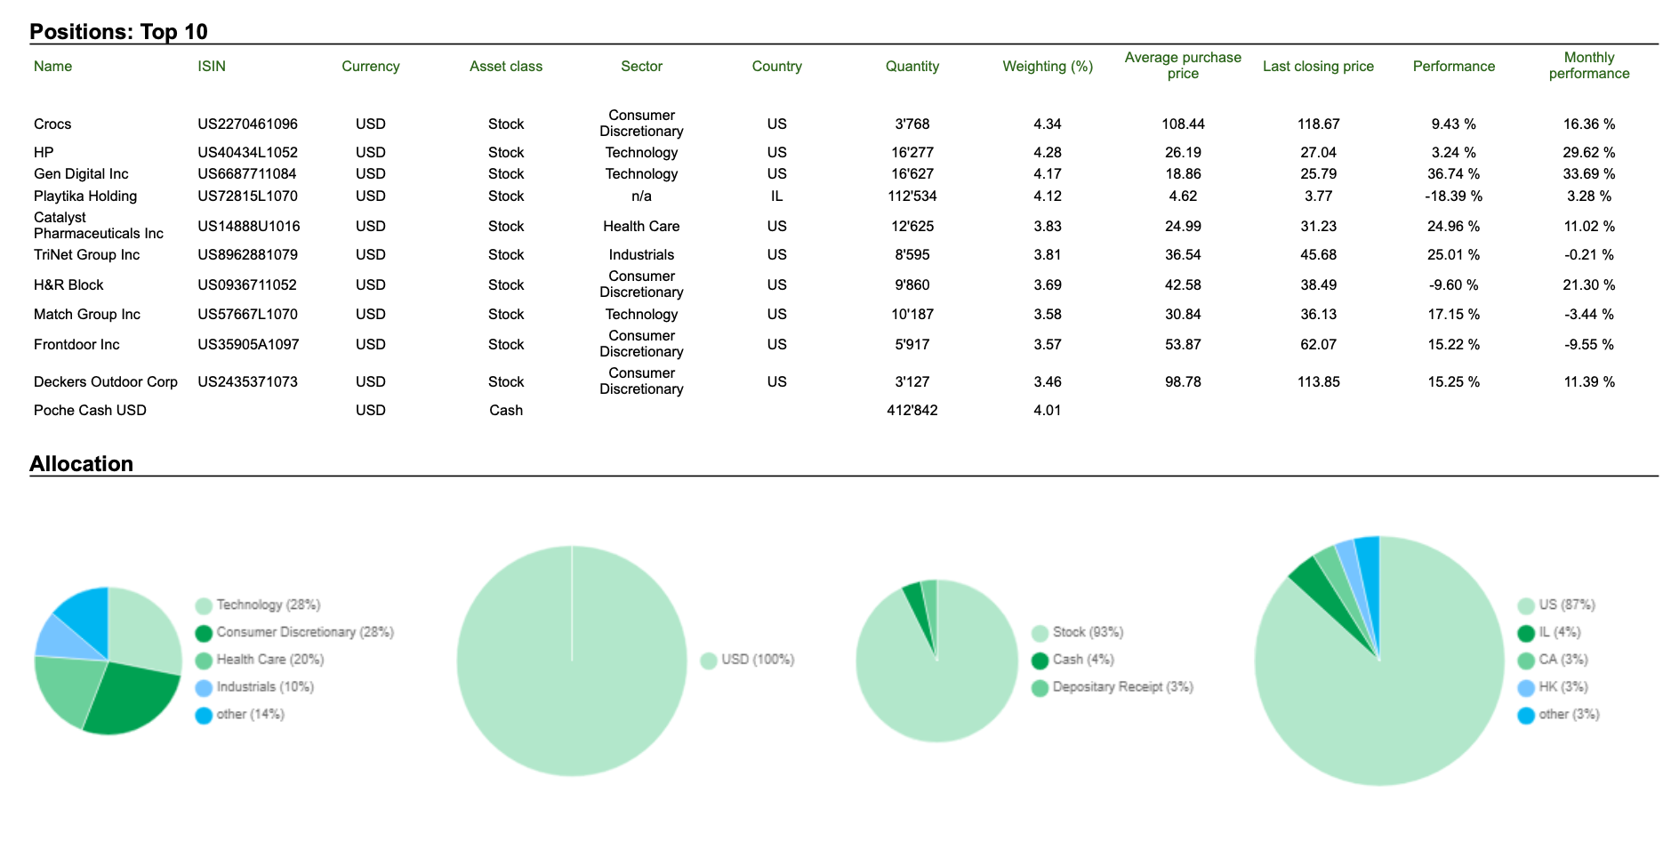Click the Consumer Discretionary legend color dot
This screenshot has height=841, width=1679.
(204, 634)
